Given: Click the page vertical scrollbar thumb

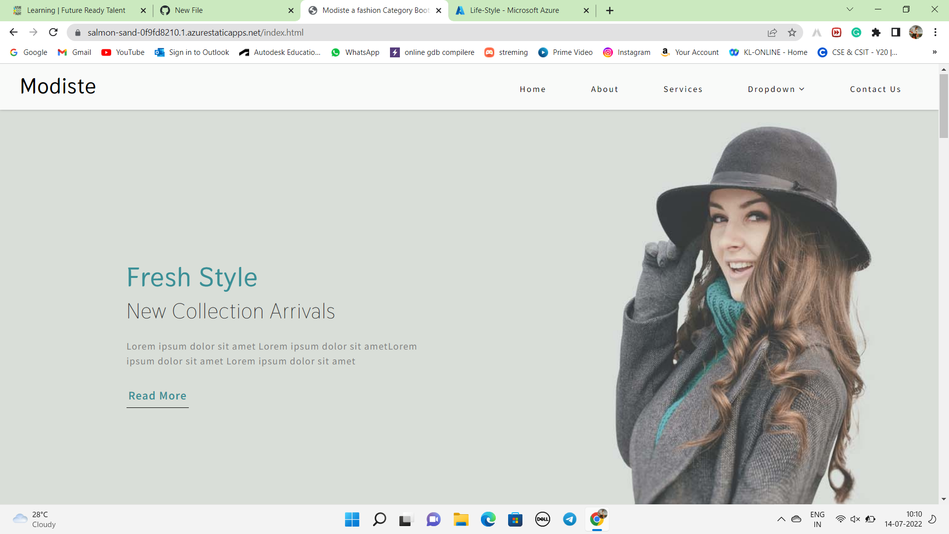Looking at the screenshot, I should point(944,106).
